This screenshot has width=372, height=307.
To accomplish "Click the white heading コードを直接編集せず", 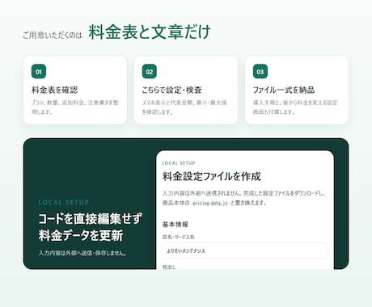I will 90,219.
